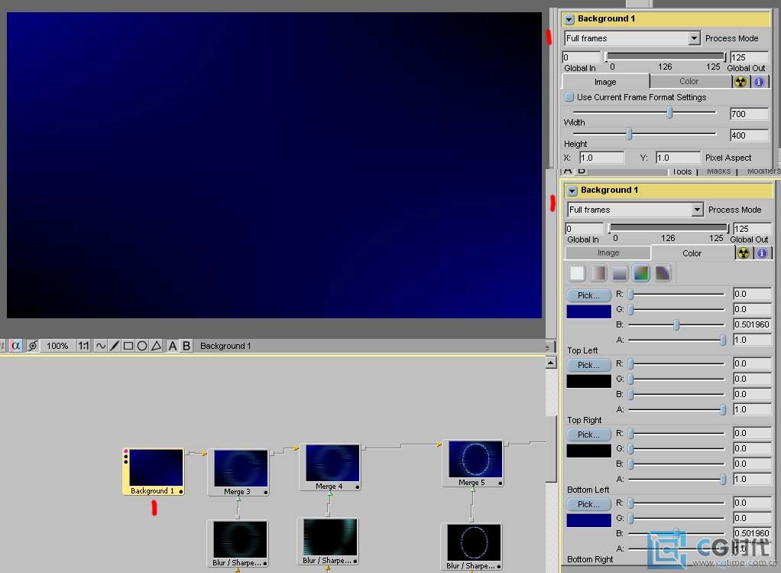The height and width of the screenshot is (573, 781).
Task: Select Blur/Sharpen node below Merge 4
Action: click(329, 542)
